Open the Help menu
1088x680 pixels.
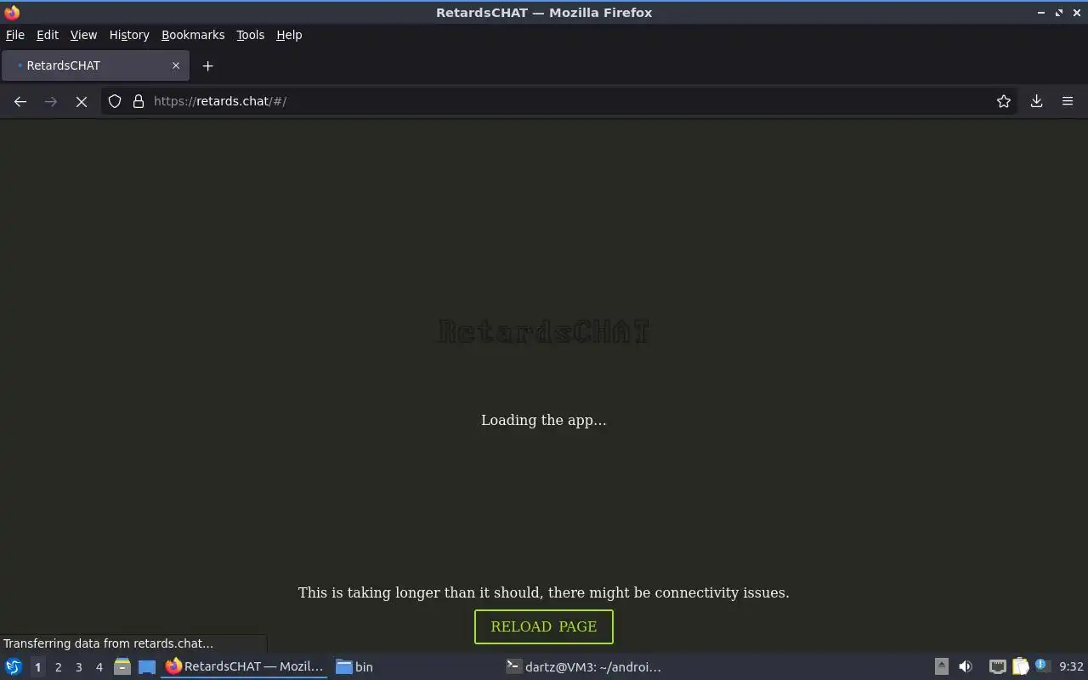click(x=289, y=35)
